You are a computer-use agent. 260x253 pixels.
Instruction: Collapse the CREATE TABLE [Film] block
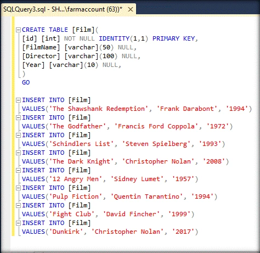tap(18, 30)
